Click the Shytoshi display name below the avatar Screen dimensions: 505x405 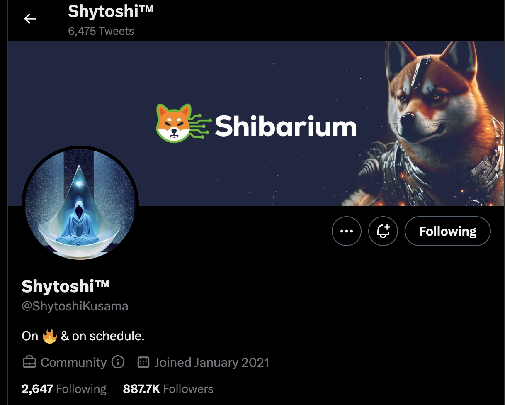[x=66, y=286]
